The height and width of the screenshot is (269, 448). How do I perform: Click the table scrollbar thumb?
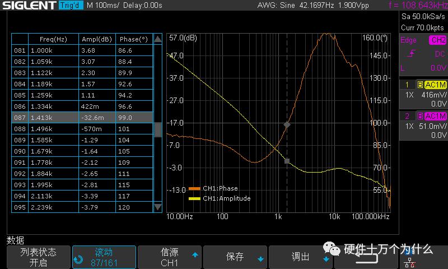pyautogui.click(x=158, y=130)
